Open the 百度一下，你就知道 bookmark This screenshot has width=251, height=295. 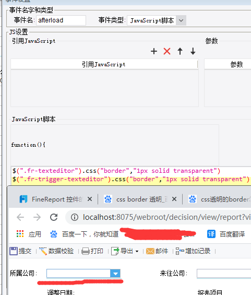[x=84, y=234]
